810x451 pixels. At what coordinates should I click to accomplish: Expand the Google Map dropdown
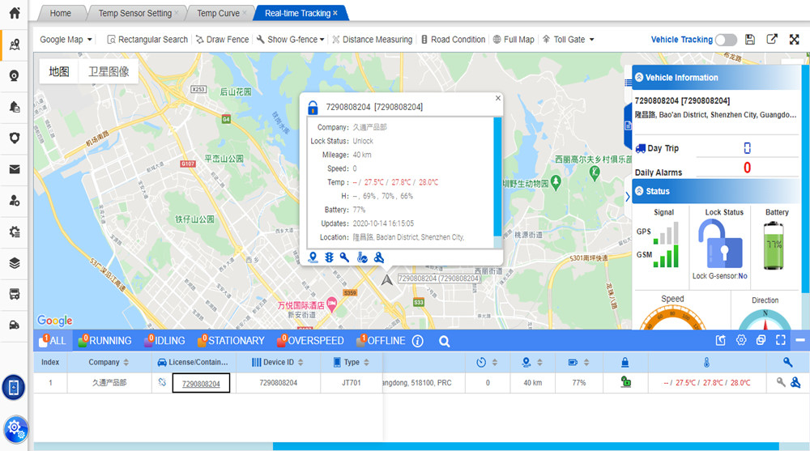(x=66, y=39)
